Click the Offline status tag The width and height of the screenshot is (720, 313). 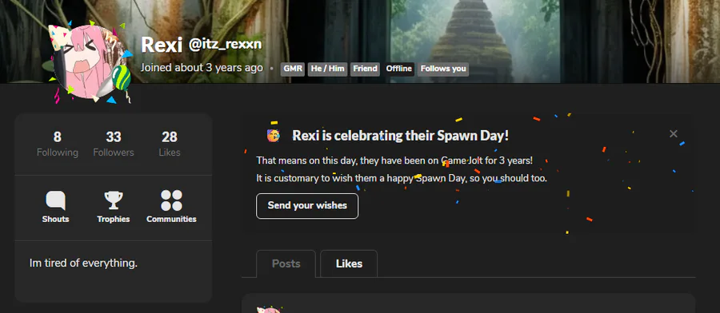click(x=398, y=69)
